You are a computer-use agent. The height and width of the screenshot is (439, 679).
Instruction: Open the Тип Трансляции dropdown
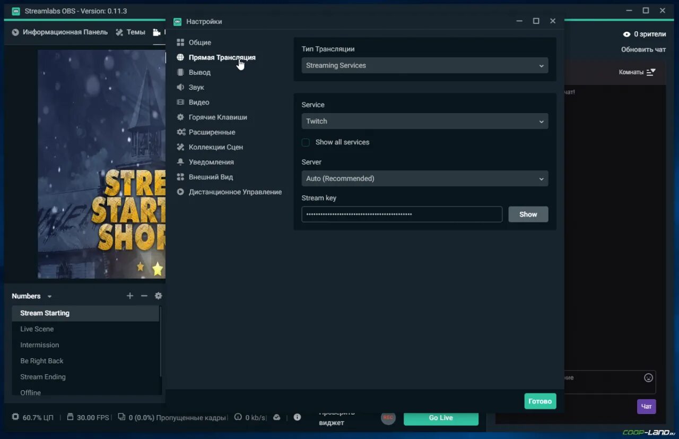425,65
